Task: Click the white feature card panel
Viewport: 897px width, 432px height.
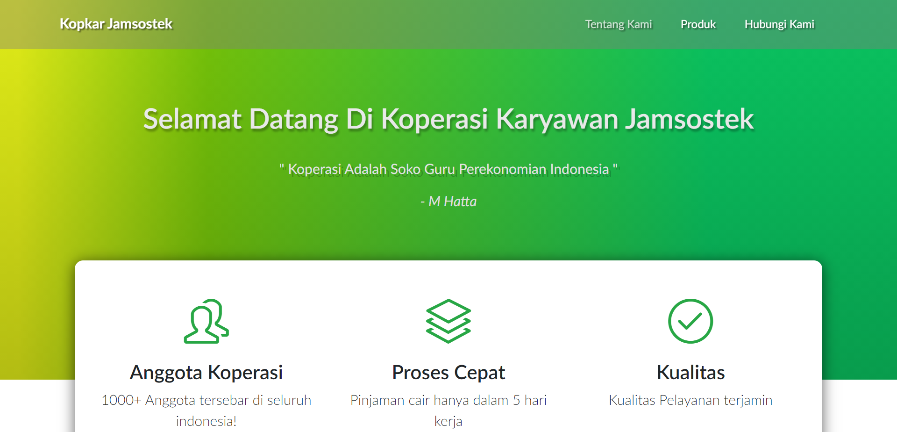Action: coord(448,281)
